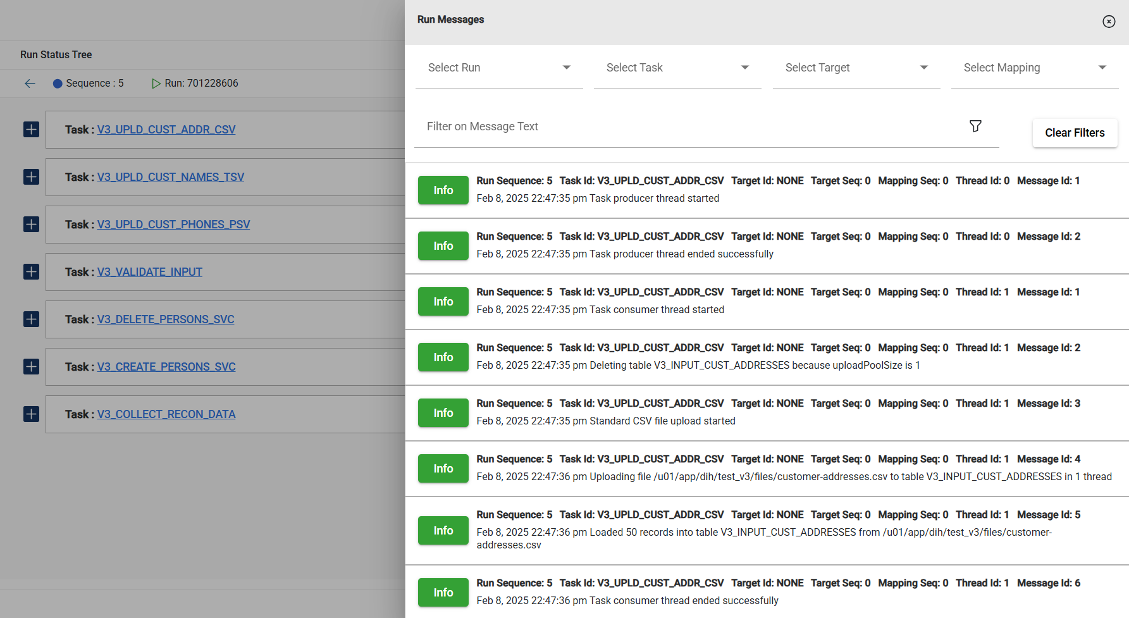Image resolution: width=1129 pixels, height=618 pixels.
Task: Expand the V3_DELETE_PERSONS_SVC task node
Action: pyautogui.click(x=31, y=319)
